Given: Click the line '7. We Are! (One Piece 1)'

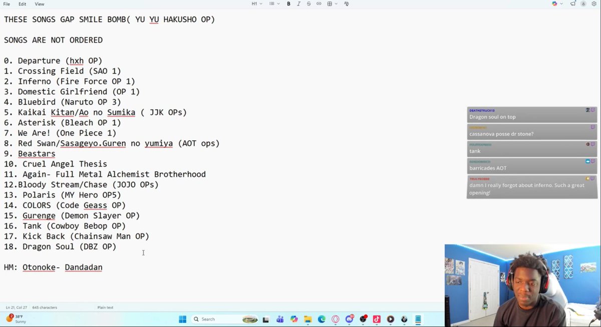Looking at the screenshot, I should click(60, 133).
